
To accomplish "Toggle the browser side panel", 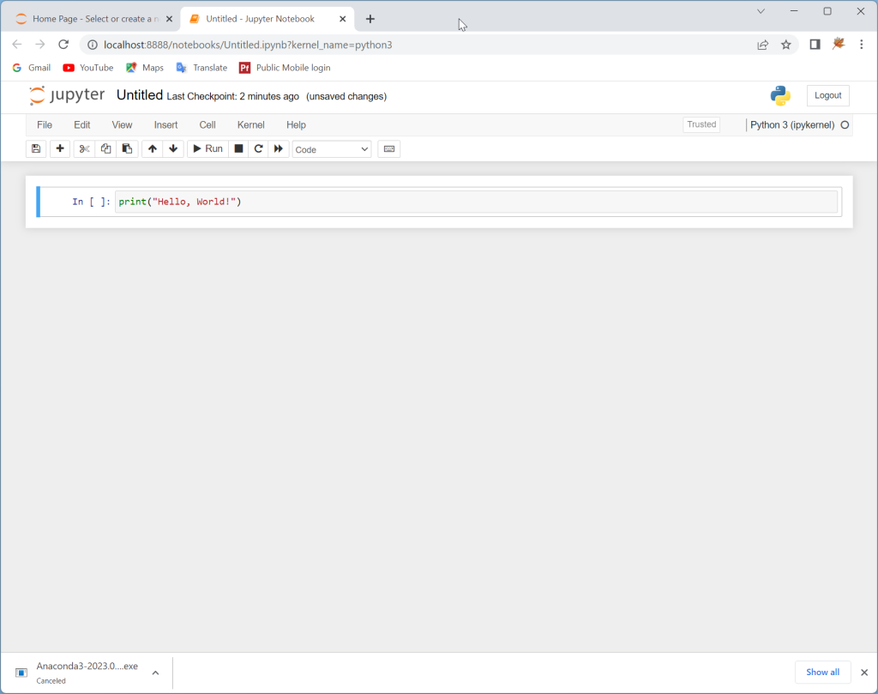I will [x=815, y=45].
